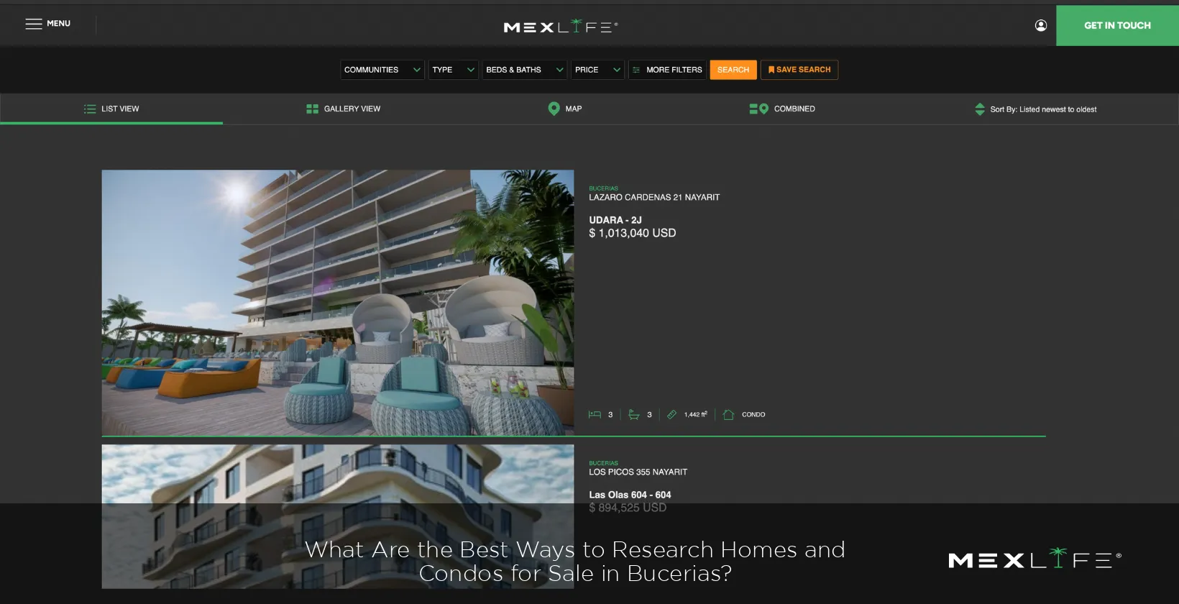Click the bed icon on UDARA listing
This screenshot has height=604, width=1179.
(x=595, y=414)
